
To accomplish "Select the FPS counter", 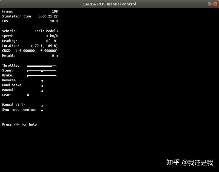I will click(54, 21).
